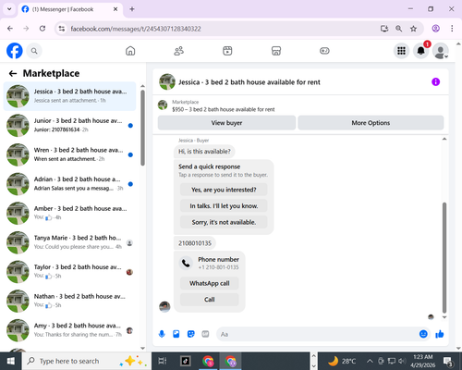View site information icon

click(x=62, y=29)
